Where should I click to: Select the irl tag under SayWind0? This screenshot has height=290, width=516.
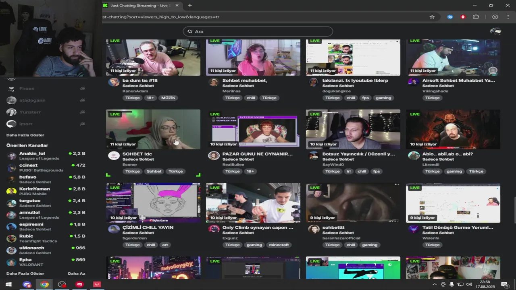point(349,171)
